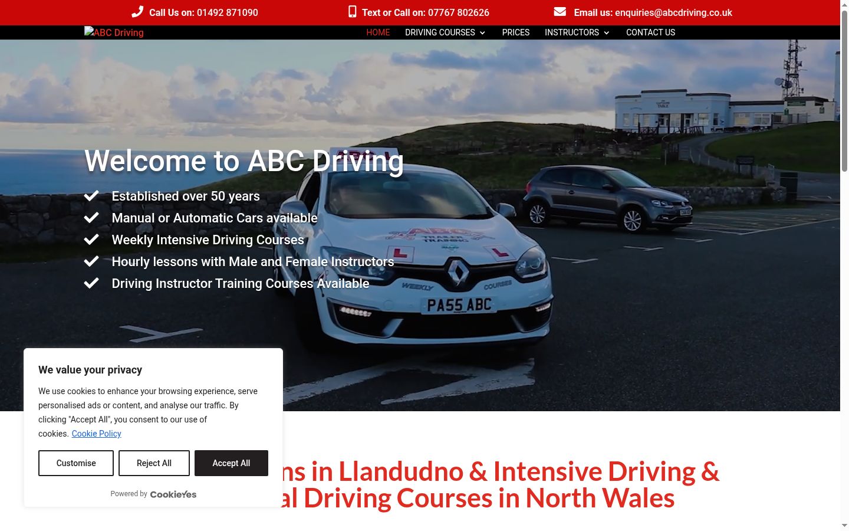The height and width of the screenshot is (531, 849).
Task: Click the We value your privacy heading
Action: click(x=90, y=370)
